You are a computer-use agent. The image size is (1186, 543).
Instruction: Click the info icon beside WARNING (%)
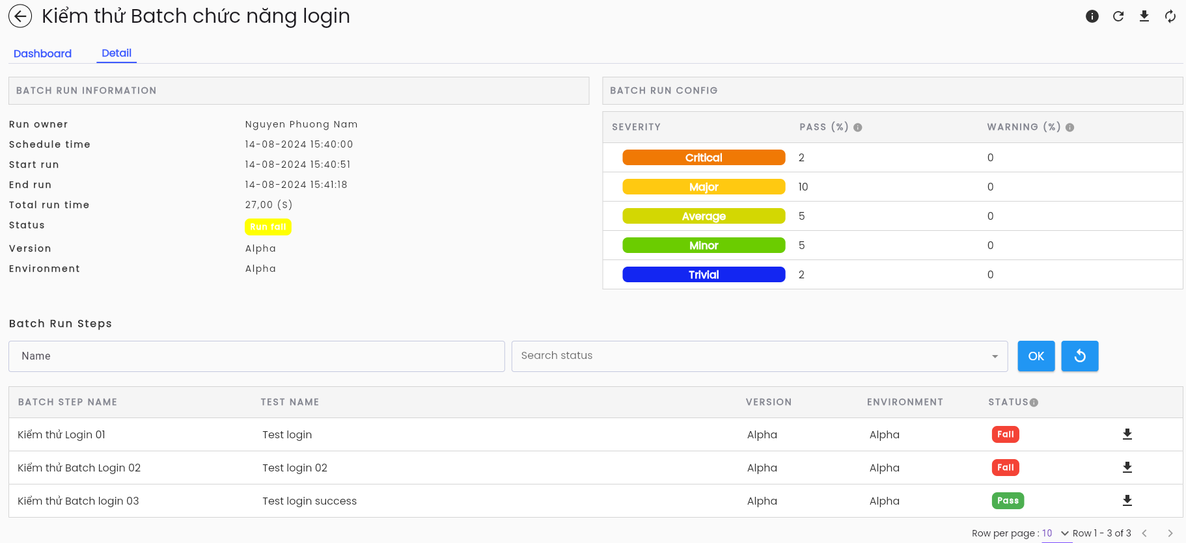(x=1070, y=127)
